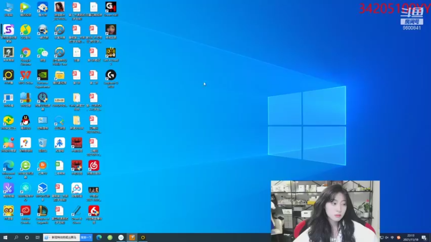Launch Left 4 Dead 2 shortcut
The image size is (431, 242).
(111, 56)
